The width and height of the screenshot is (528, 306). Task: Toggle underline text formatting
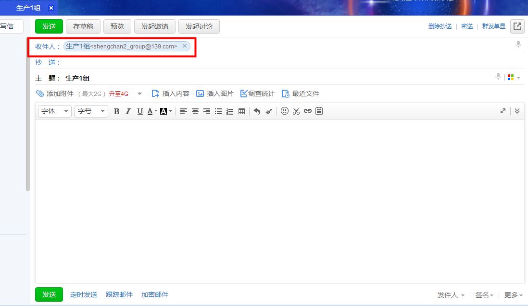[140, 111]
